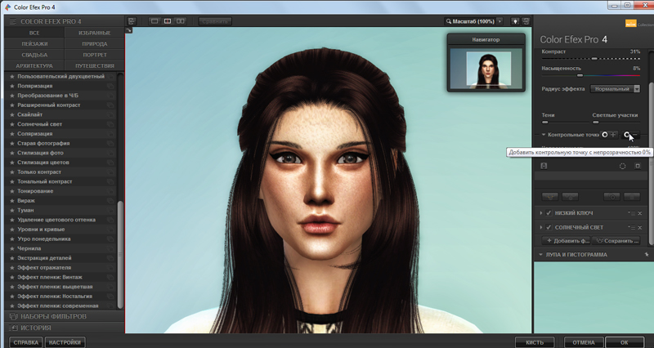The image size is (654, 348).
Task: Select the ПРИРОДА category tab
Action: point(95,44)
